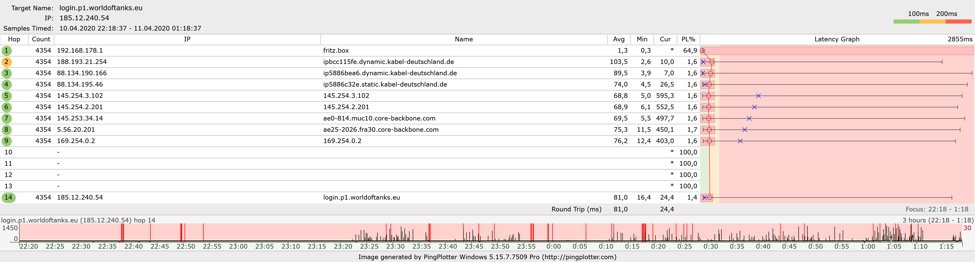Select hop 14 badge for login.p1.worldoftanks.eu
This screenshot has width=975, height=262.
pyautogui.click(x=6, y=197)
